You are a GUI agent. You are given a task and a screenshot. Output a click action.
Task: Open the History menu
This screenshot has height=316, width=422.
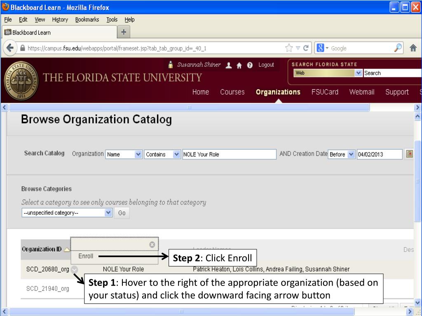click(x=60, y=20)
